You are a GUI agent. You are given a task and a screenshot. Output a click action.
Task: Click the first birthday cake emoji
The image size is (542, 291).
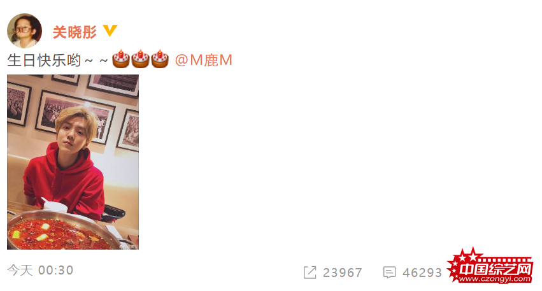click(x=120, y=59)
